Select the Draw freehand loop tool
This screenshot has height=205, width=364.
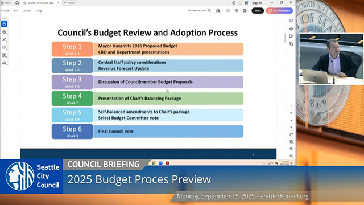(x=4, y=48)
